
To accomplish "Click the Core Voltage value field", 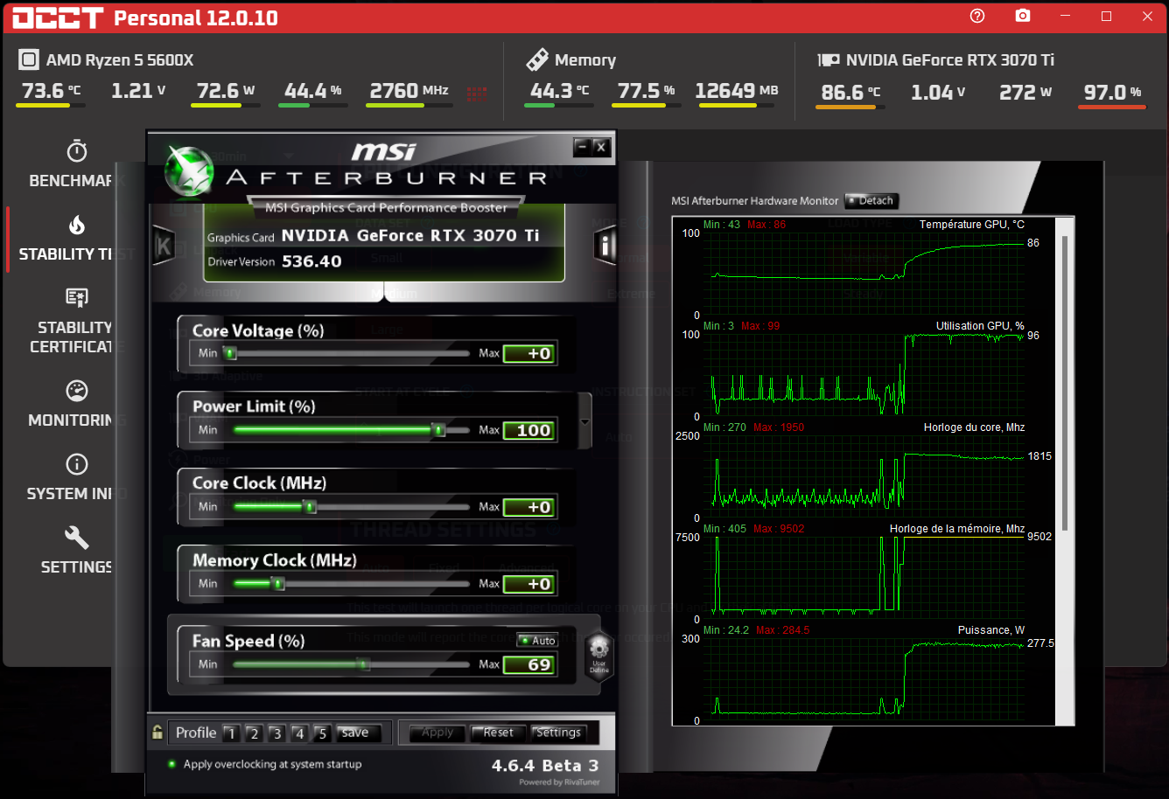I will (529, 353).
